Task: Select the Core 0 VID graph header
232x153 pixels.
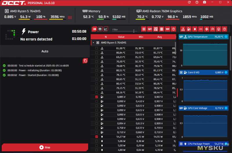Action: click(x=204, y=72)
